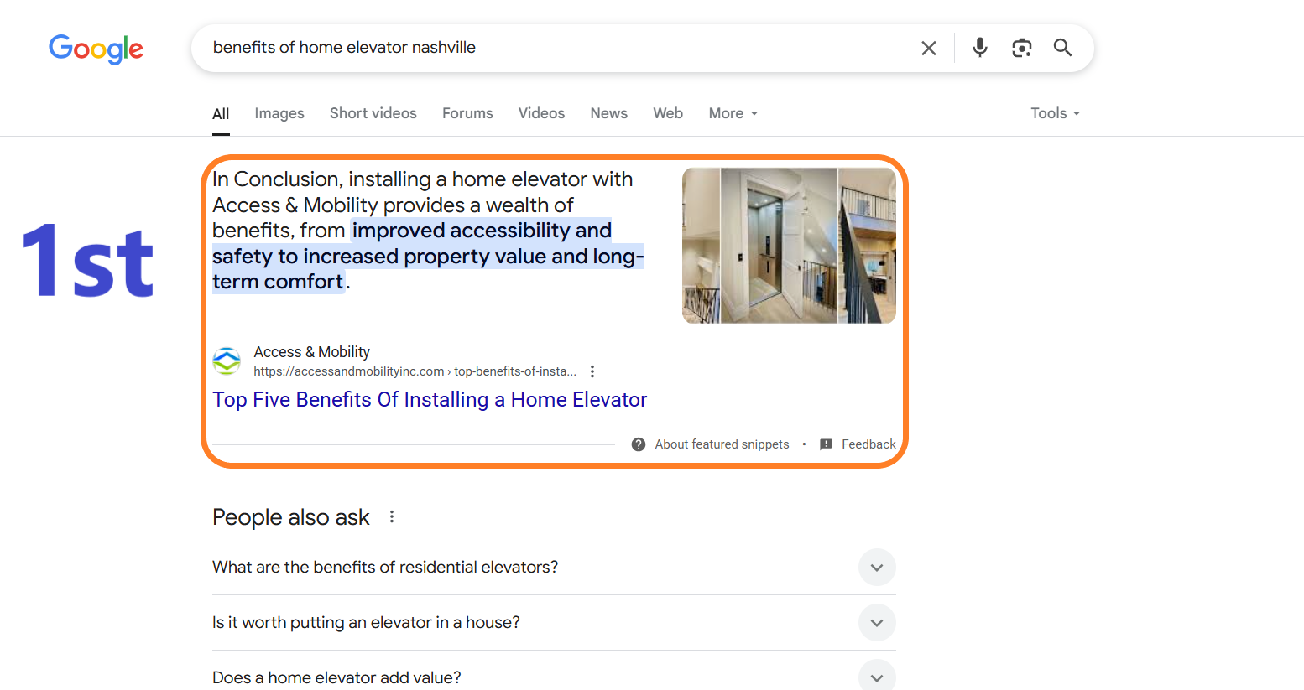The height and width of the screenshot is (690, 1304).
Task: Open 'Top Five Benefits Of Installing a Home Elevator'
Action: pos(430,400)
